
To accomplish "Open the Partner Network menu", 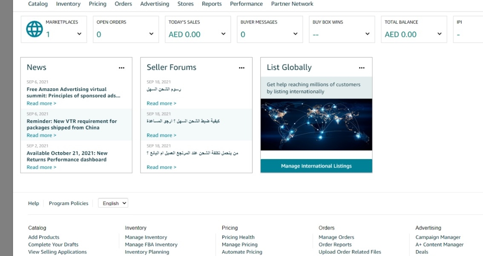I will point(292,4).
